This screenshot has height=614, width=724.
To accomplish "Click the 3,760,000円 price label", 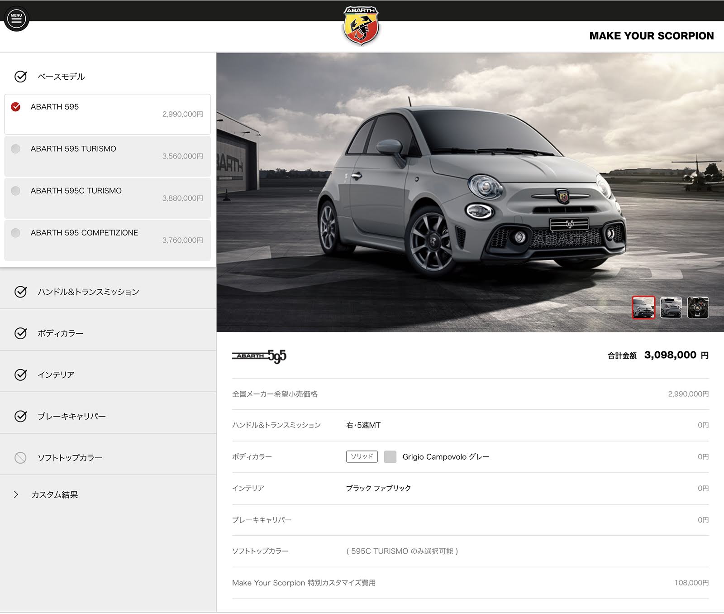I will point(183,240).
